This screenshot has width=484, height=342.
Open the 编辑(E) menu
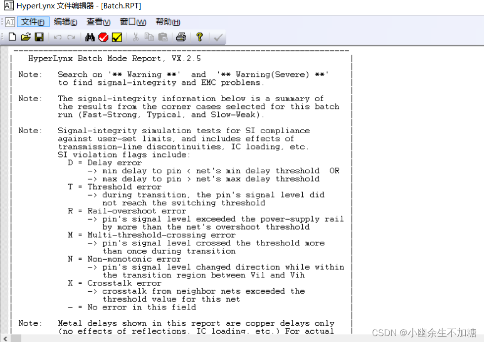click(65, 22)
